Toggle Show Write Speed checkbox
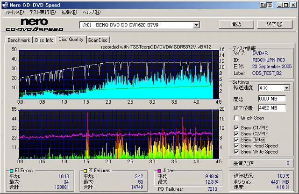The image size is (299, 194). click(x=236, y=152)
